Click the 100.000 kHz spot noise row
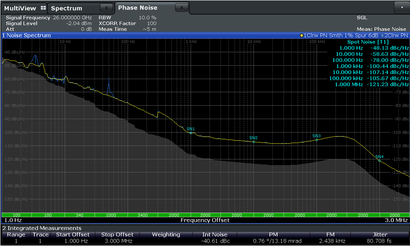Image resolution: width=410 pixels, height=246 pixels. (x=369, y=78)
